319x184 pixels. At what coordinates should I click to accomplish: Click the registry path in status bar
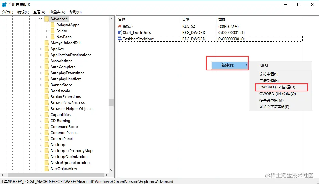tap(87, 181)
